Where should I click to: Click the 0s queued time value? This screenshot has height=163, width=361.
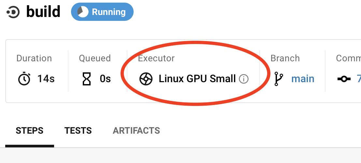coord(105,79)
